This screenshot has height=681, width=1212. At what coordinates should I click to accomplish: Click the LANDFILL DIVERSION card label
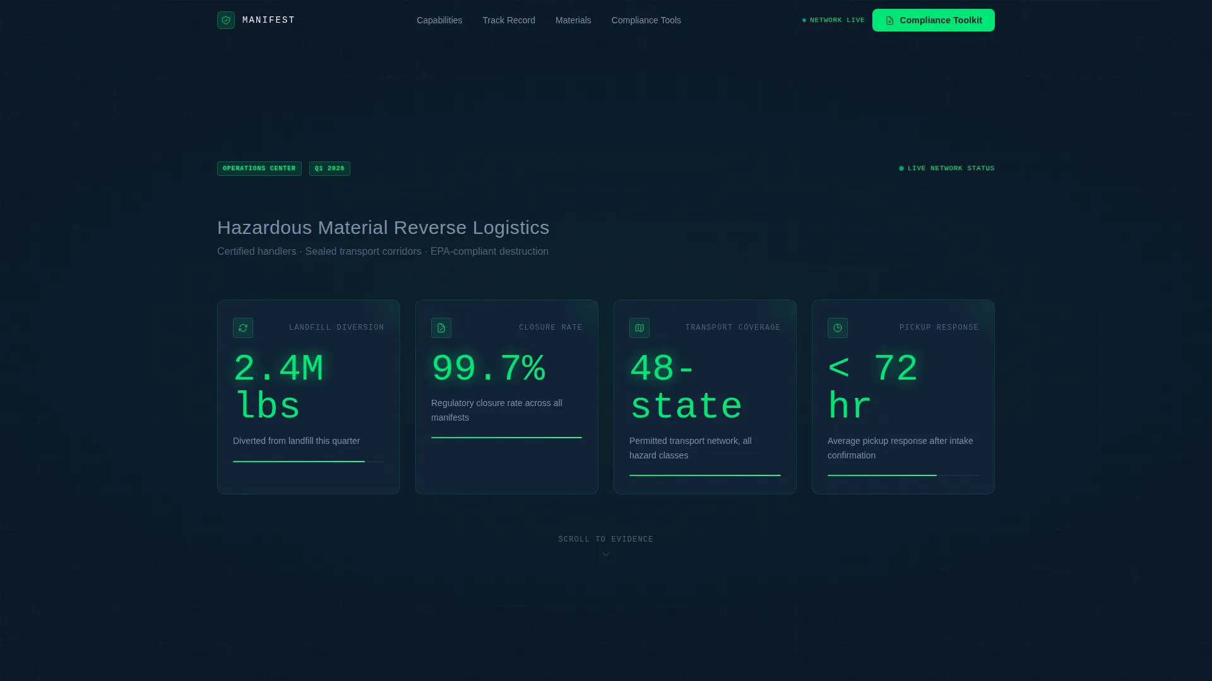(336, 327)
